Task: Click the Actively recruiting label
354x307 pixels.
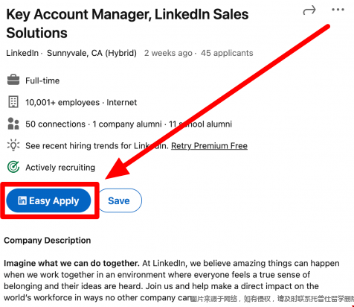Action: point(60,168)
